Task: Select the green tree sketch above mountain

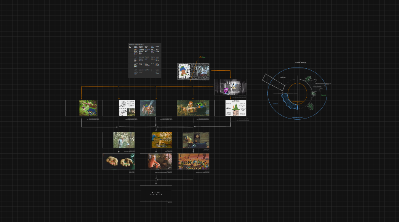Action: 308,79
